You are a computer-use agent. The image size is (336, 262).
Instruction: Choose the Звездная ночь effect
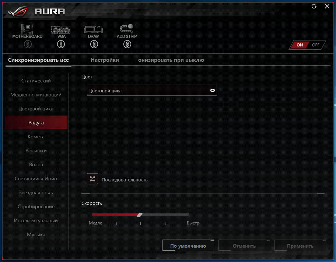(36, 192)
